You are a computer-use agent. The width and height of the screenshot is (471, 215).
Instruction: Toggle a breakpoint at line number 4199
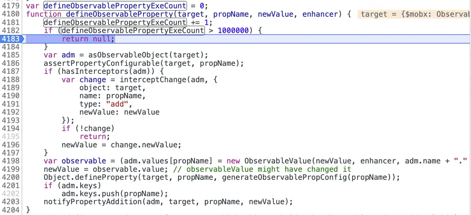coord(11,169)
